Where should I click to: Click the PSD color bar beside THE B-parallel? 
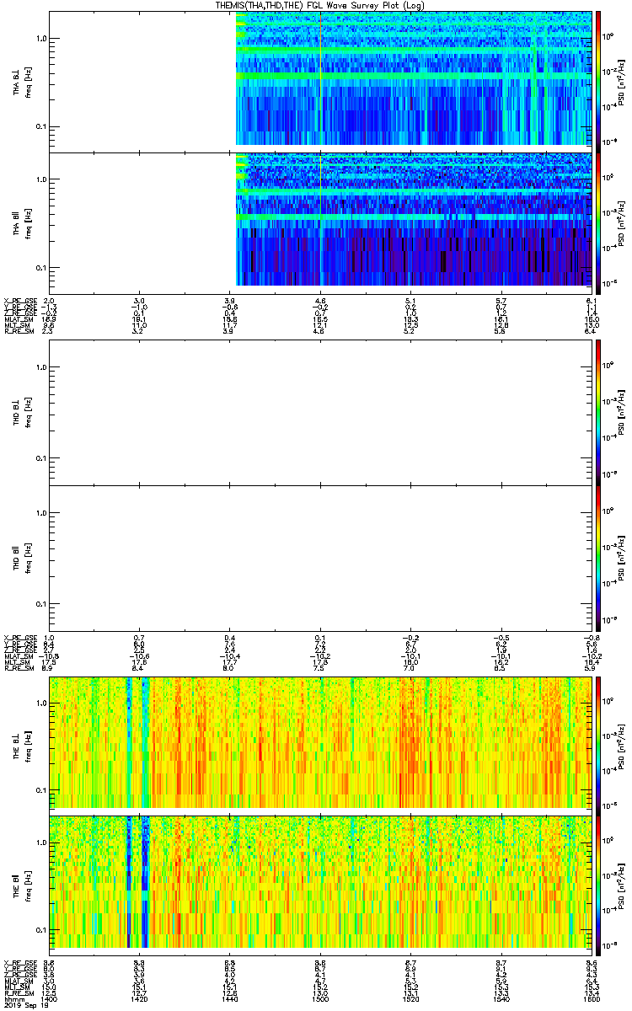click(598, 881)
